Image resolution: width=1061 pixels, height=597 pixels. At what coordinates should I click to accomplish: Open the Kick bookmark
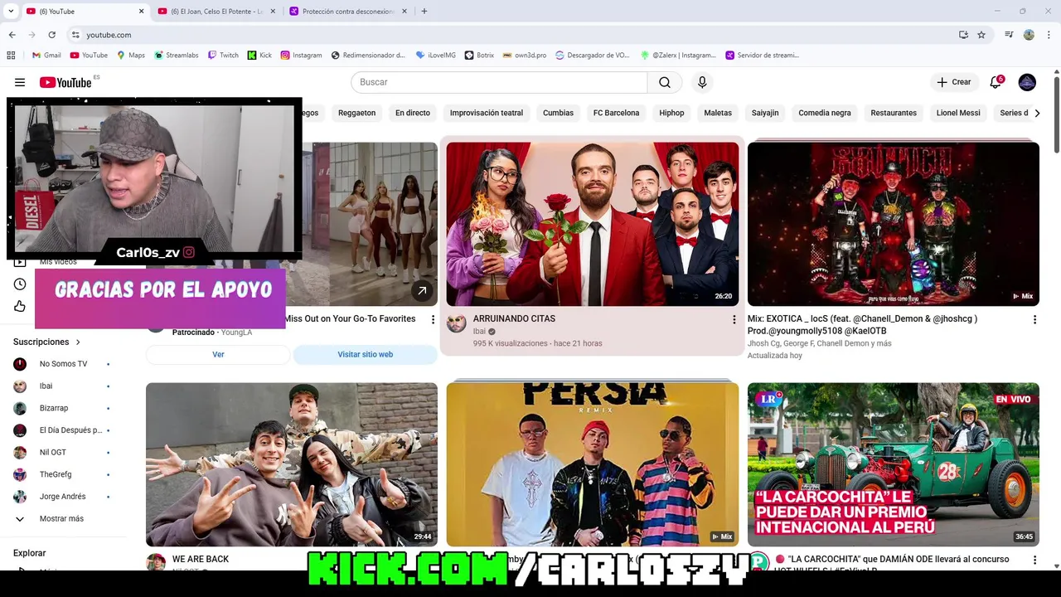[x=259, y=56]
